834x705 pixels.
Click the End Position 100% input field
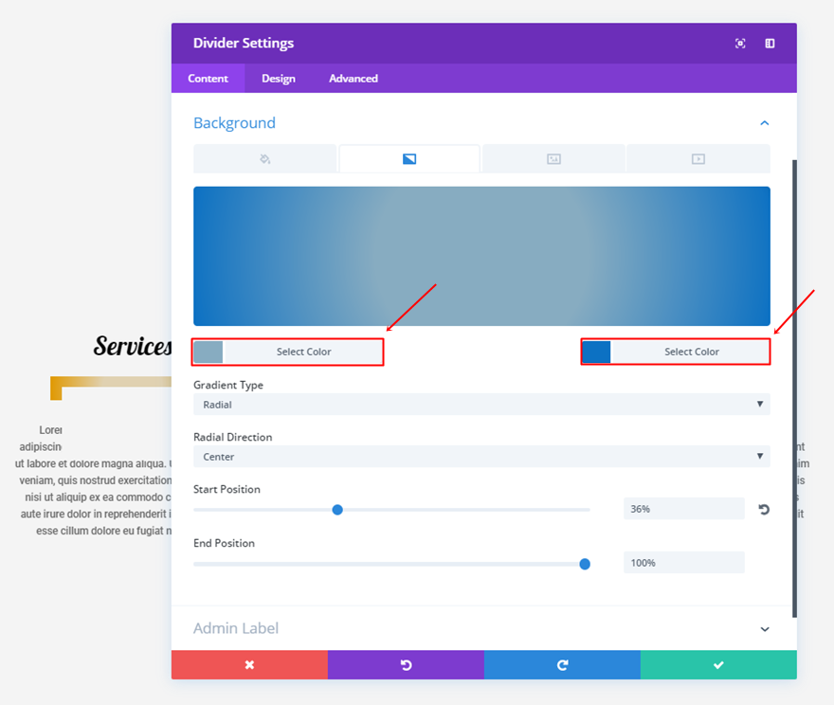(683, 563)
